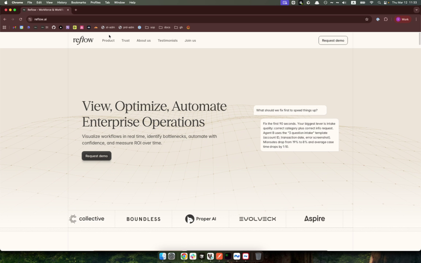Open the Profiles menu in the menu bar
This screenshot has width=421, height=263.
(95, 3)
